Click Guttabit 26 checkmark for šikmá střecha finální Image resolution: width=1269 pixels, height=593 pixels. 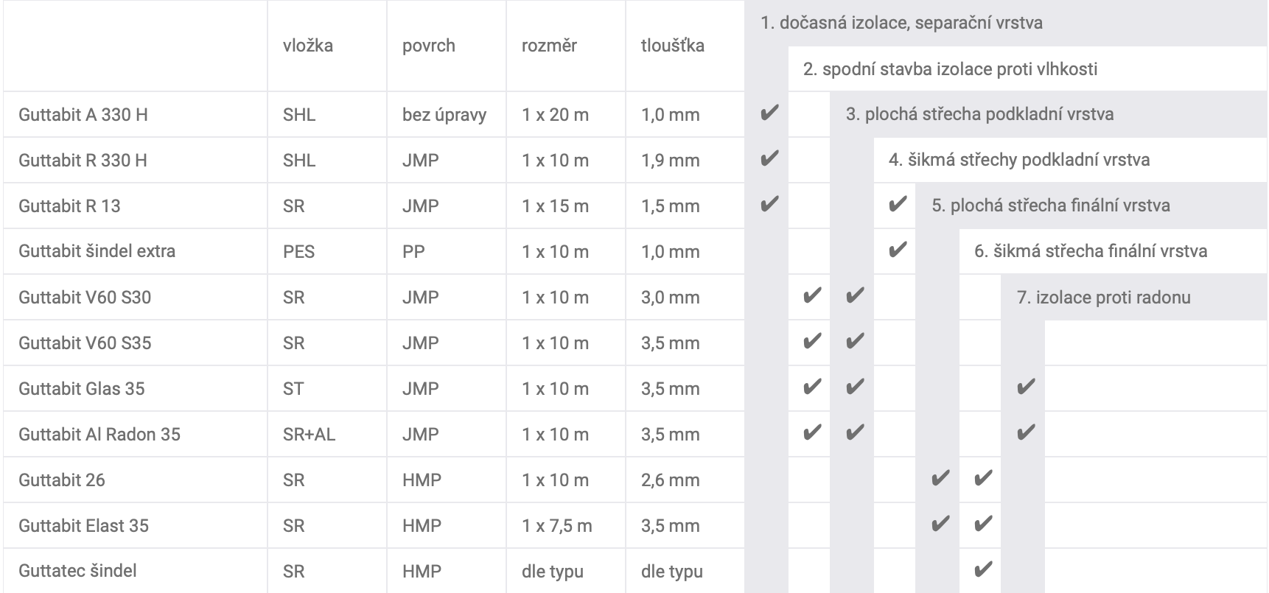click(982, 479)
